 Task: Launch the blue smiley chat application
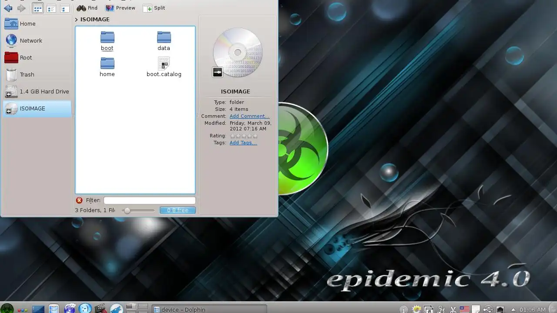coord(85,309)
